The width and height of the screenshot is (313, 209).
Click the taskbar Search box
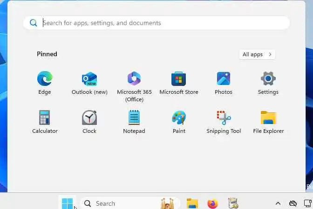(x=130, y=203)
